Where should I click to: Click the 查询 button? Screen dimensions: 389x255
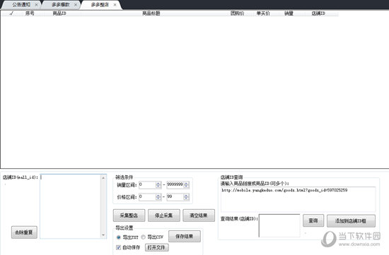[313, 220]
